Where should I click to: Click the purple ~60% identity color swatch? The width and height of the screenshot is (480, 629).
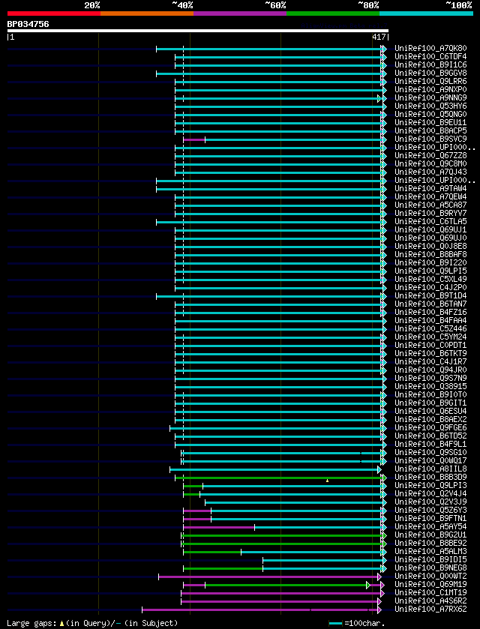click(x=240, y=13)
